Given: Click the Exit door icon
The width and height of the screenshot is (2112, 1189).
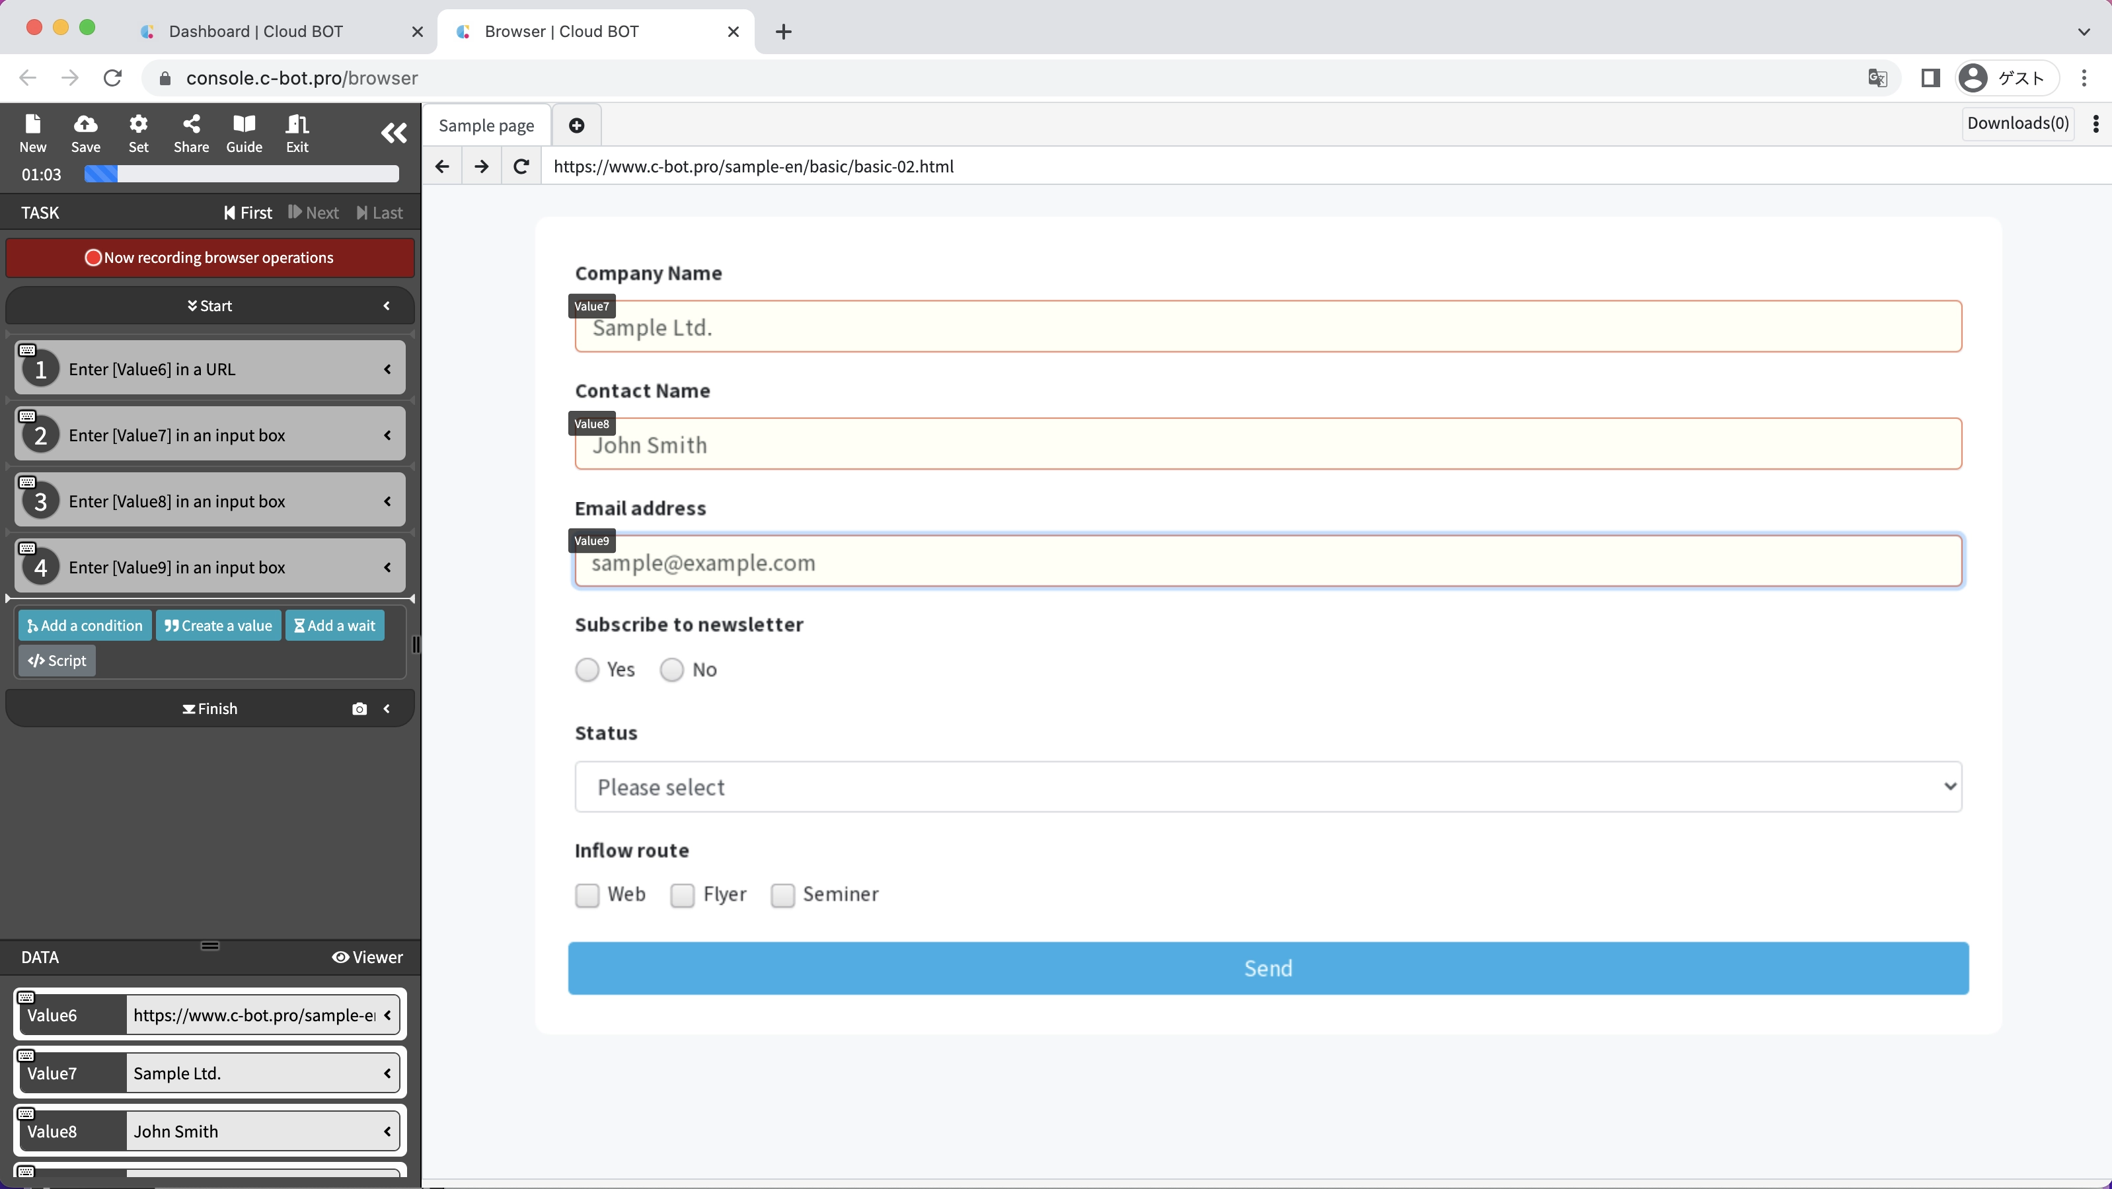Looking at the screenshot, I should [x=297, y=125].
